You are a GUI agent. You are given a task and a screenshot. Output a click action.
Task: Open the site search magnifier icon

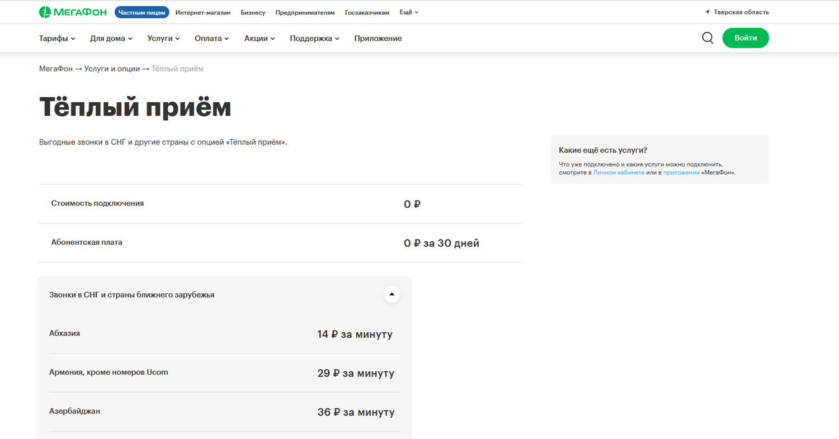pyautogui.click(x=708, y=38)
